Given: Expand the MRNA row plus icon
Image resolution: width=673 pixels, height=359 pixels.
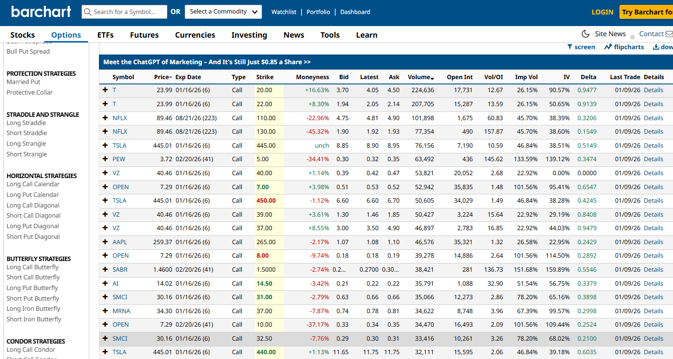Looking at the screenshot, I should [x=105, y=311].
